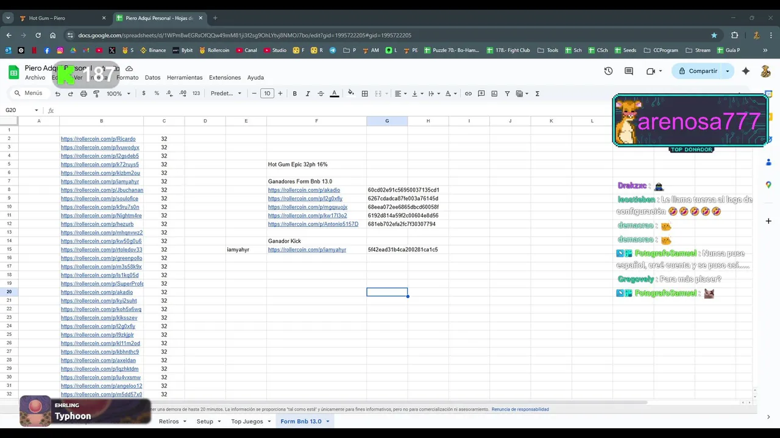Open the Meet camera icon
This screenshot has width=780, height=438.
(x=651, y=71)
